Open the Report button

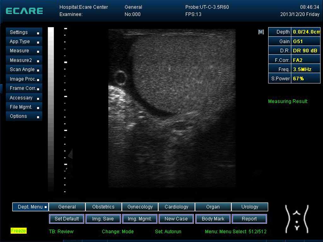(249, 219)
